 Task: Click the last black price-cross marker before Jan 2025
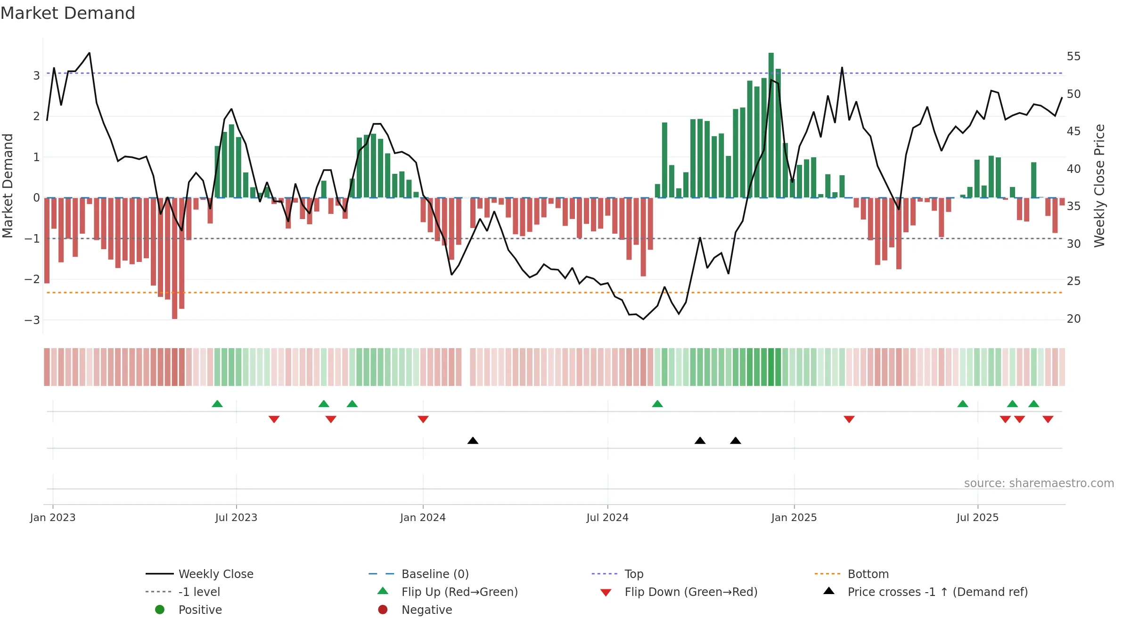(736, 440)
